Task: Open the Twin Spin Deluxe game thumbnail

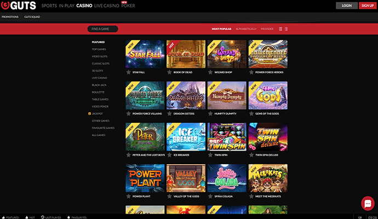Action: [267, 136]
